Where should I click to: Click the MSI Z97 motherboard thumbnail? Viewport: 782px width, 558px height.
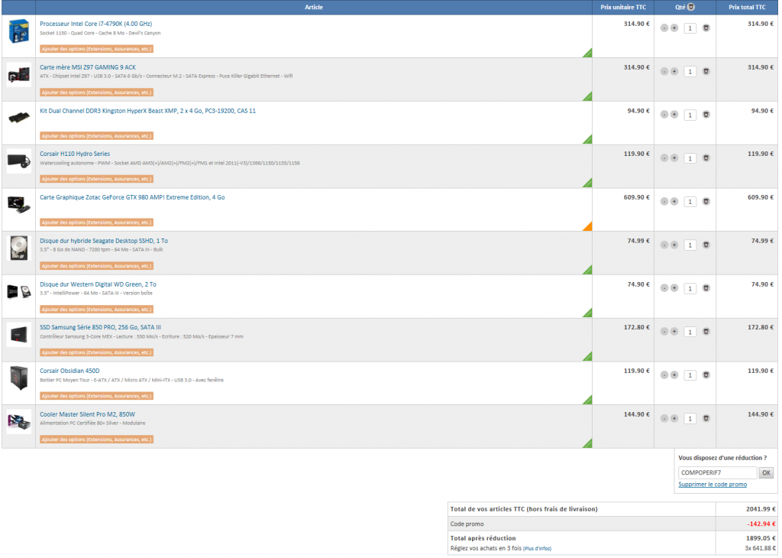19,76
